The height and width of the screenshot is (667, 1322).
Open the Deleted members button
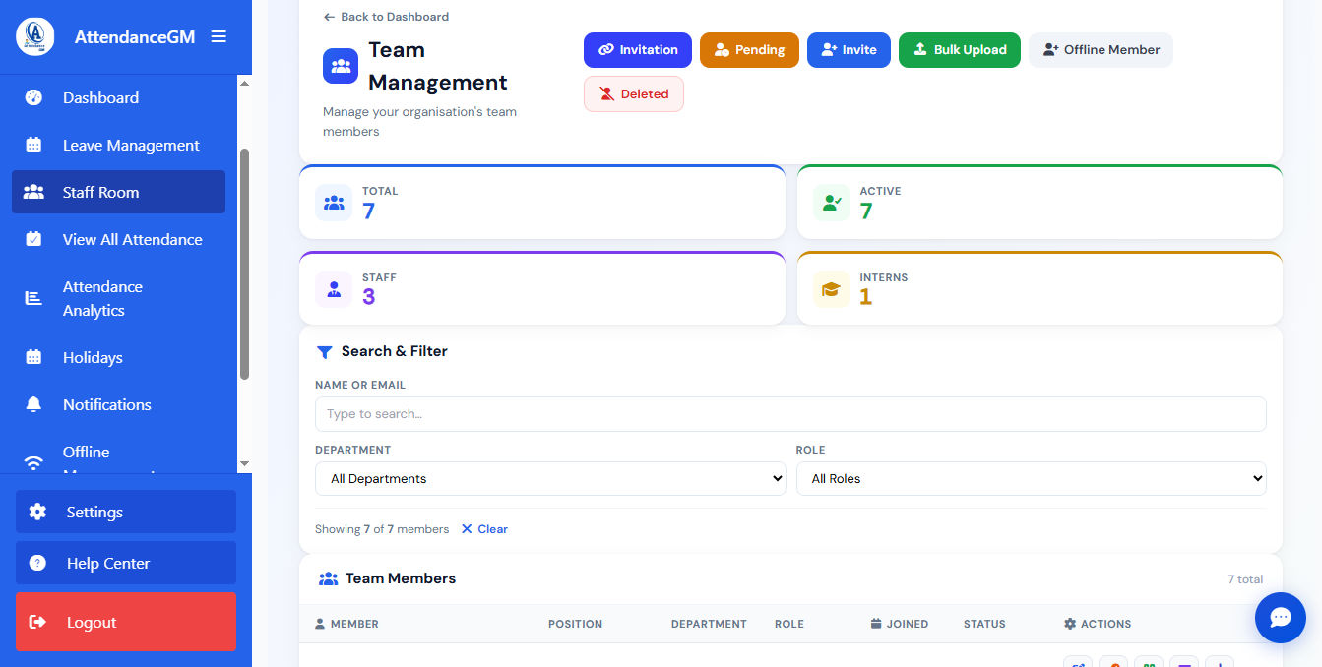click(x=634, y=94)
